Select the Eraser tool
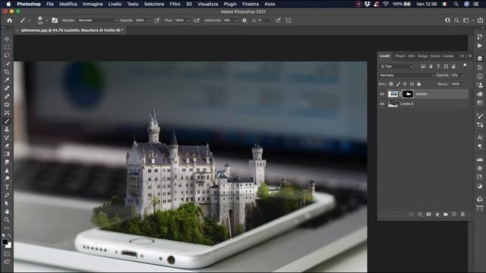Screen dimensions: 486x273 point(7,146)
